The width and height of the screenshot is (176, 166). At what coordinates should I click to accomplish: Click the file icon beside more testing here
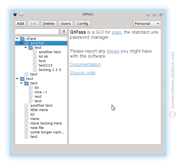[x=26, y=123]
